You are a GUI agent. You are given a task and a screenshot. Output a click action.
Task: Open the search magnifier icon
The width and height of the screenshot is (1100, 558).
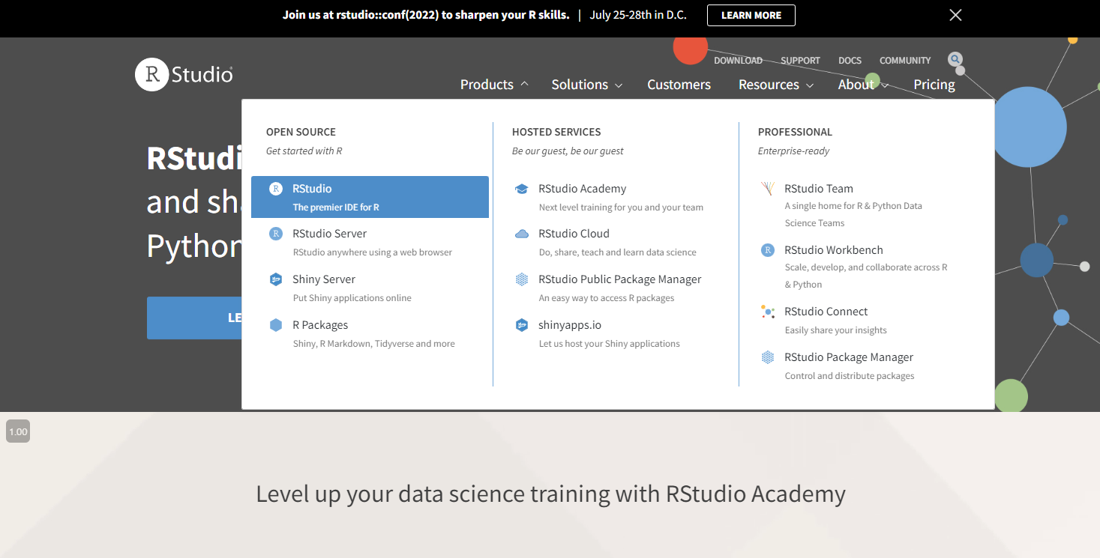tap(955, 59)
